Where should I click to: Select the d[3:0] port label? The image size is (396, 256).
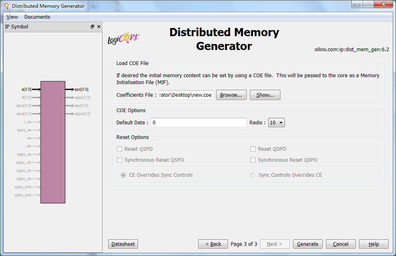[26, 98]
